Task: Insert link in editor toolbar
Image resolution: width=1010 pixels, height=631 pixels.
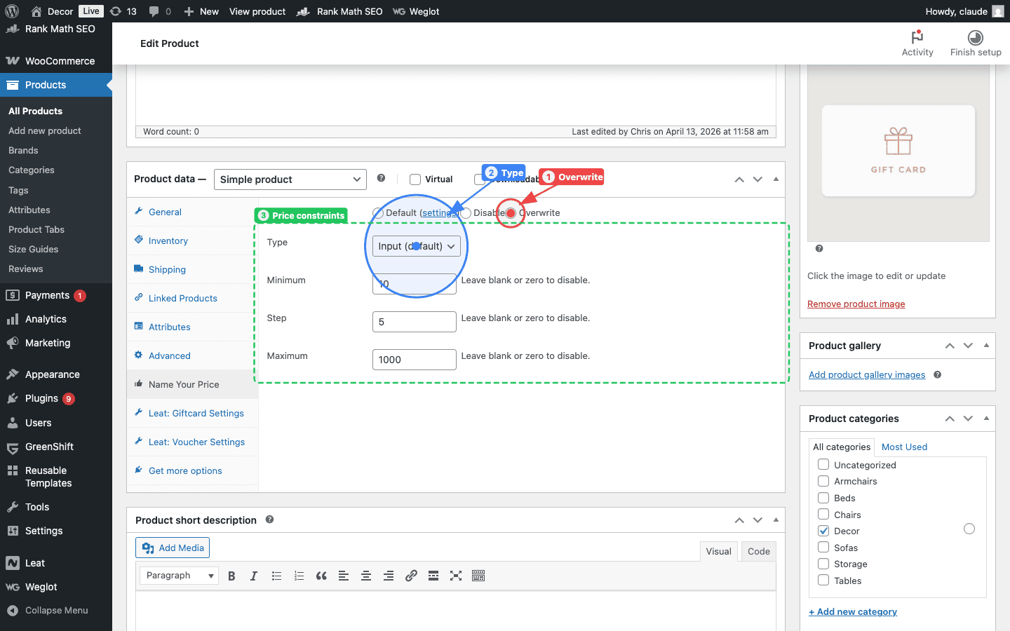Action: click(411, 576)
